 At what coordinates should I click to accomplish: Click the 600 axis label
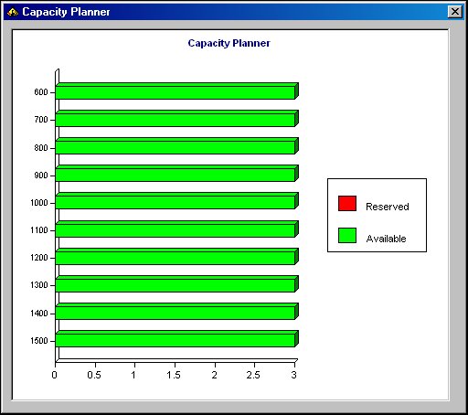click(41, 92)
